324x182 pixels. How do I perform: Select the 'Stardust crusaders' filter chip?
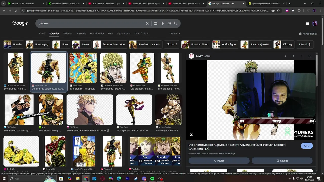pos(145,44)
